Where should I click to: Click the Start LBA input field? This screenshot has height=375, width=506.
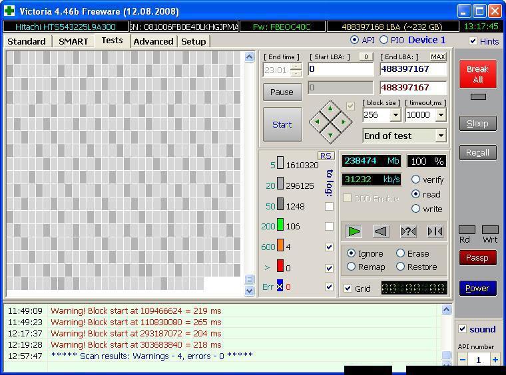coord(340,69)
